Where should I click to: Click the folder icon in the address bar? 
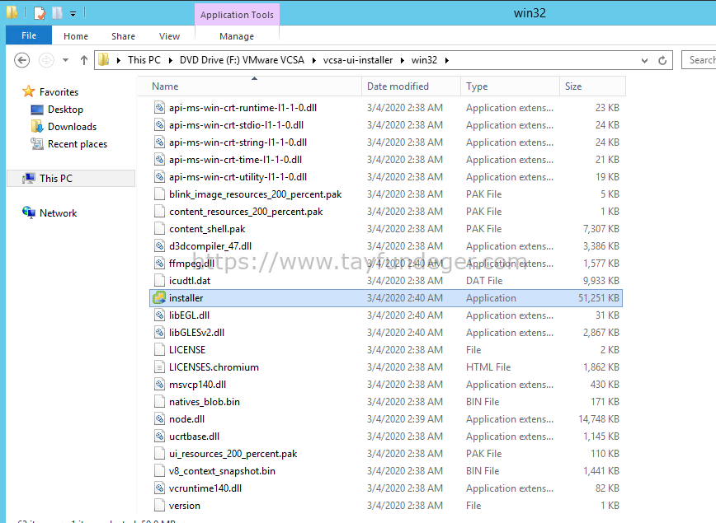coord(104,60)
